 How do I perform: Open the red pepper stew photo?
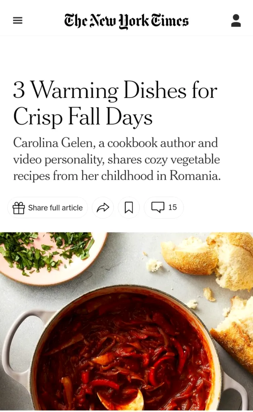pyautogui.click(x=126, y=322)
